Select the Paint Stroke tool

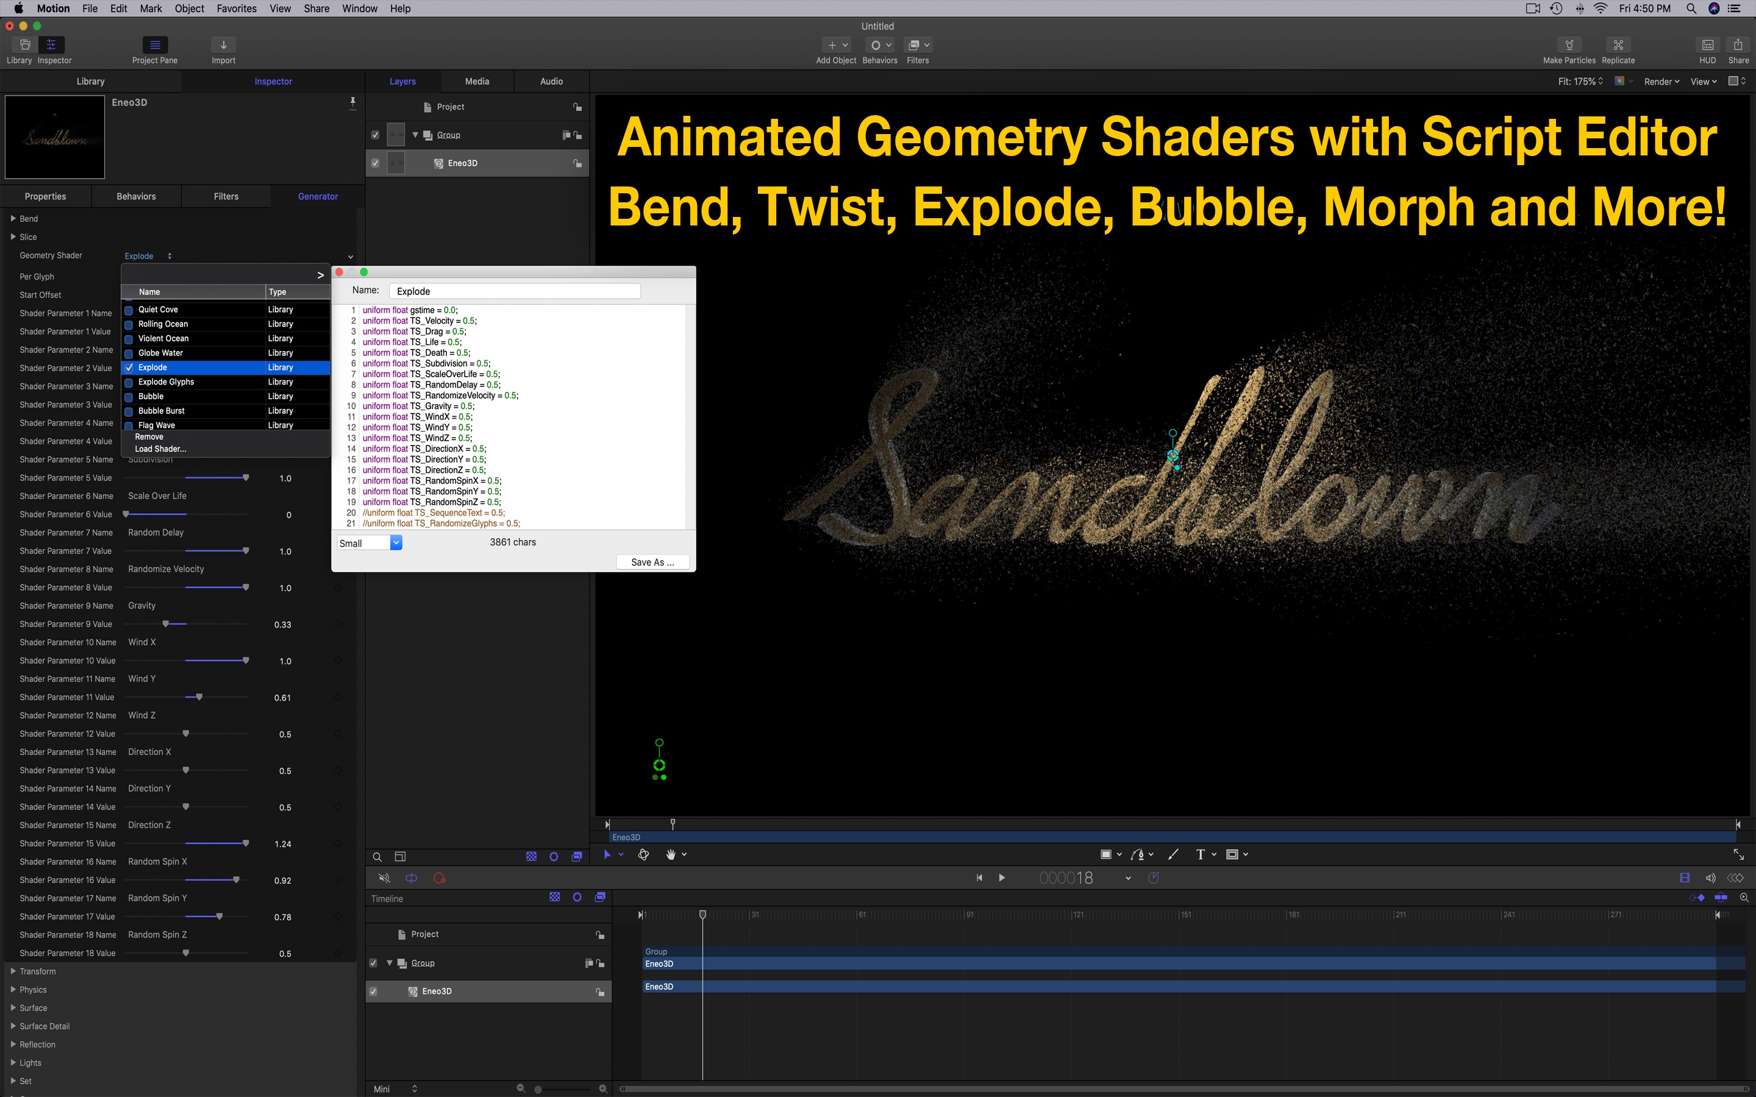(1173, 854)
